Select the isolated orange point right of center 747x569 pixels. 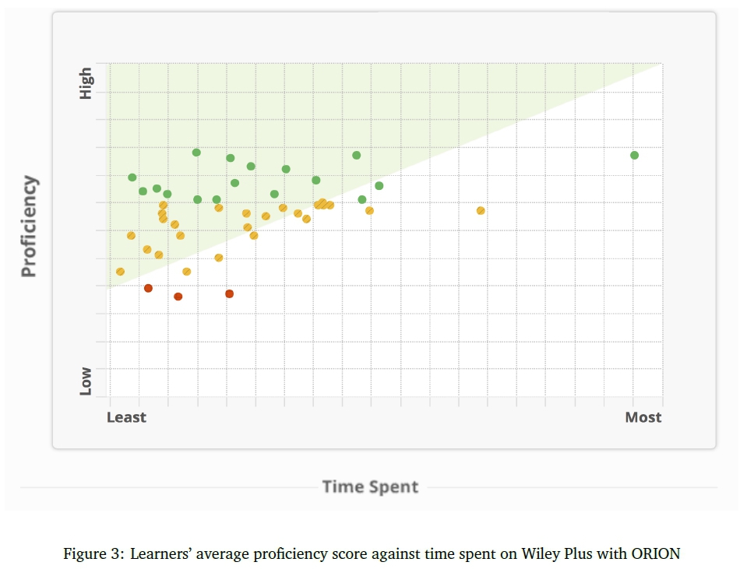pos(481,210)
